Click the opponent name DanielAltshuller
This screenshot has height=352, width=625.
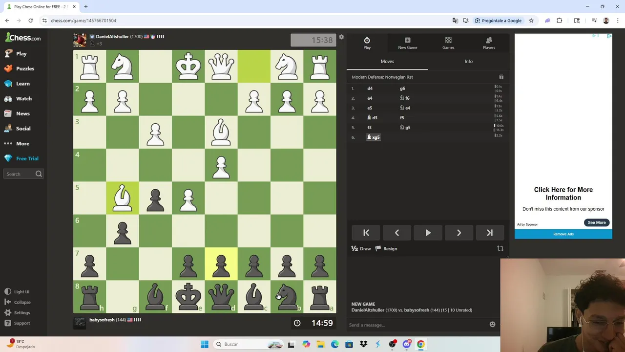point(112,37)
